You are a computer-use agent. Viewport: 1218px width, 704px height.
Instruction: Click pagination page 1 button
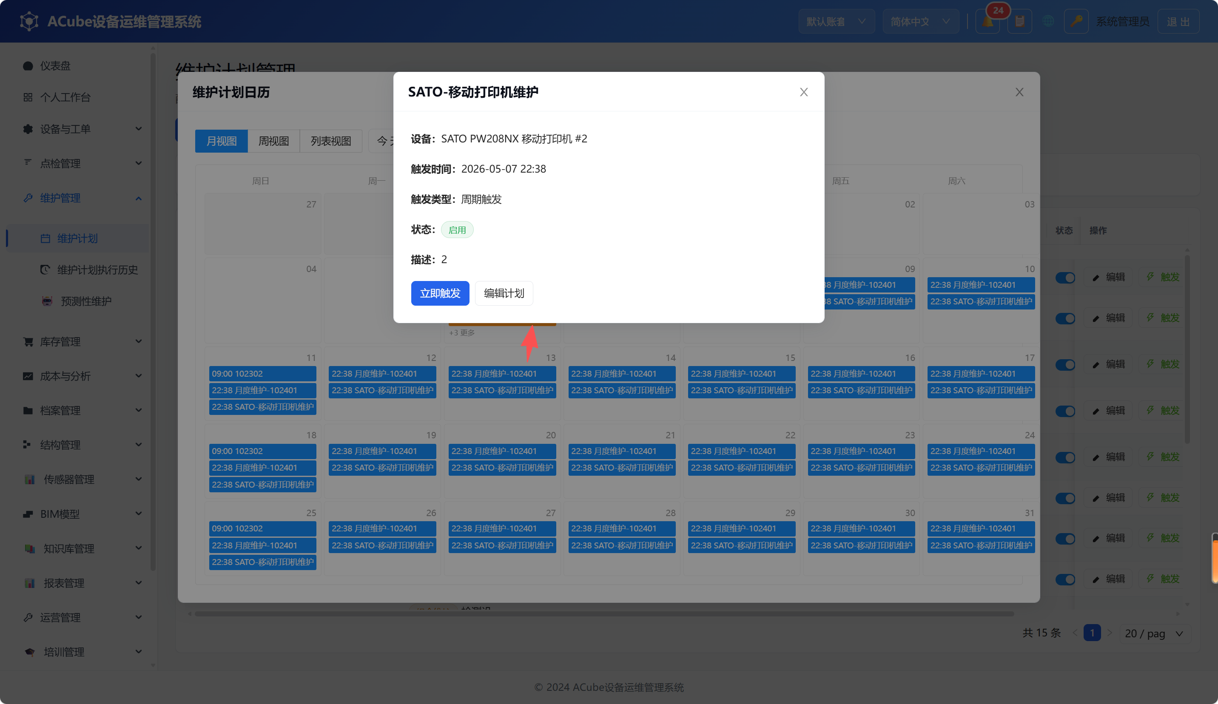(1092, 633)
